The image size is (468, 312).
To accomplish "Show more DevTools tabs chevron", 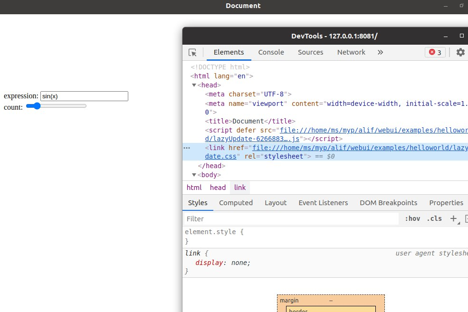I will coord(380,52).
